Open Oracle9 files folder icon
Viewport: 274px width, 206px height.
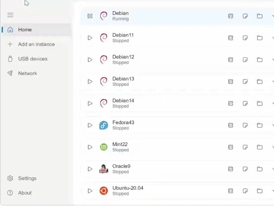pos(260,169)
